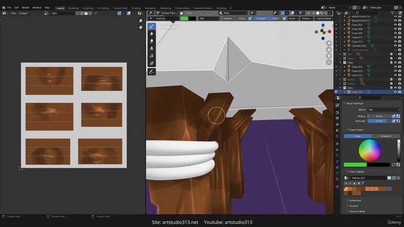Open the Window menu

tap(37, 8)
